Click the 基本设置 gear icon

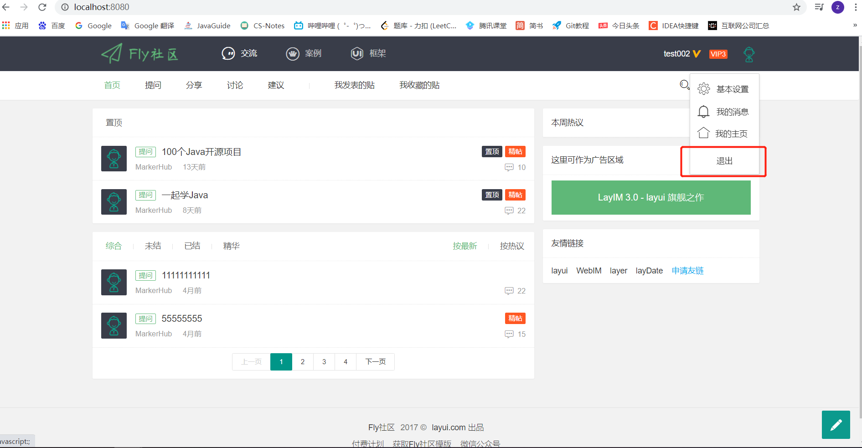point(703,88)
